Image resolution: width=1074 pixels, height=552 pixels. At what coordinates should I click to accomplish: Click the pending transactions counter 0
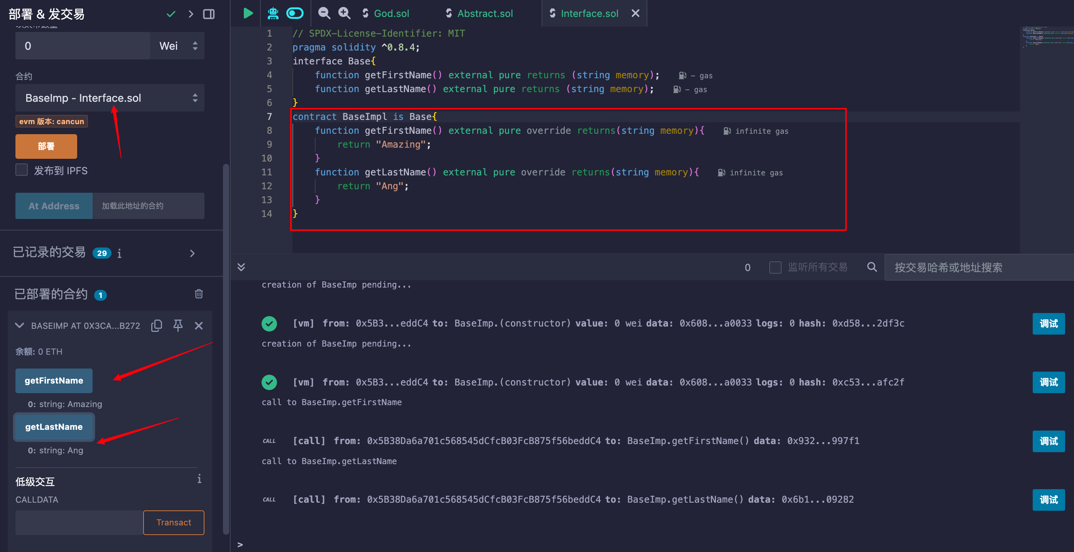point(748,268)
